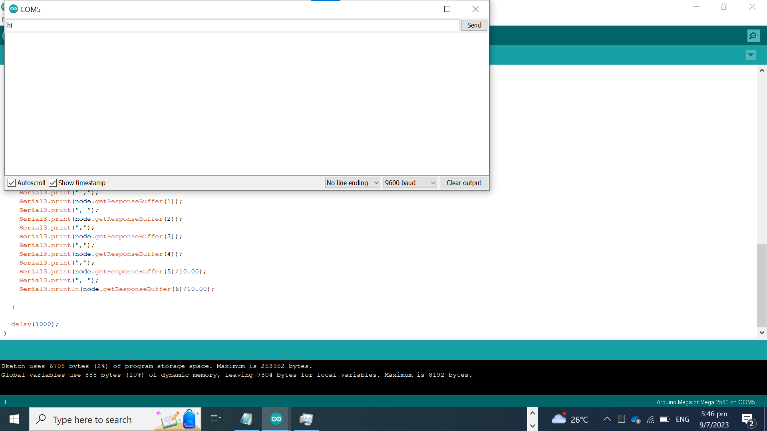Viewport: 767px width, 431px height.
Task: Click the Send button in the Serial Monitor
Action: point(474,25)
